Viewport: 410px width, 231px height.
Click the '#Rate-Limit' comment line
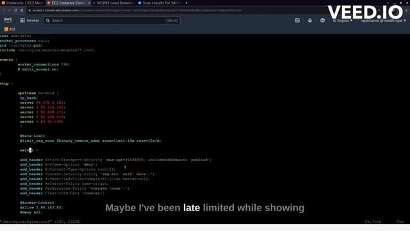pos(33,136)
